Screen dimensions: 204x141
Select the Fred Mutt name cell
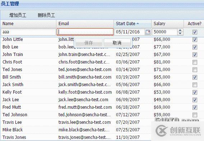point(11,107)
